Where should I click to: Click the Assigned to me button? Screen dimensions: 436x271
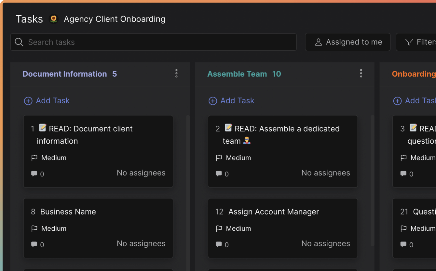click(x=347, y=42)
